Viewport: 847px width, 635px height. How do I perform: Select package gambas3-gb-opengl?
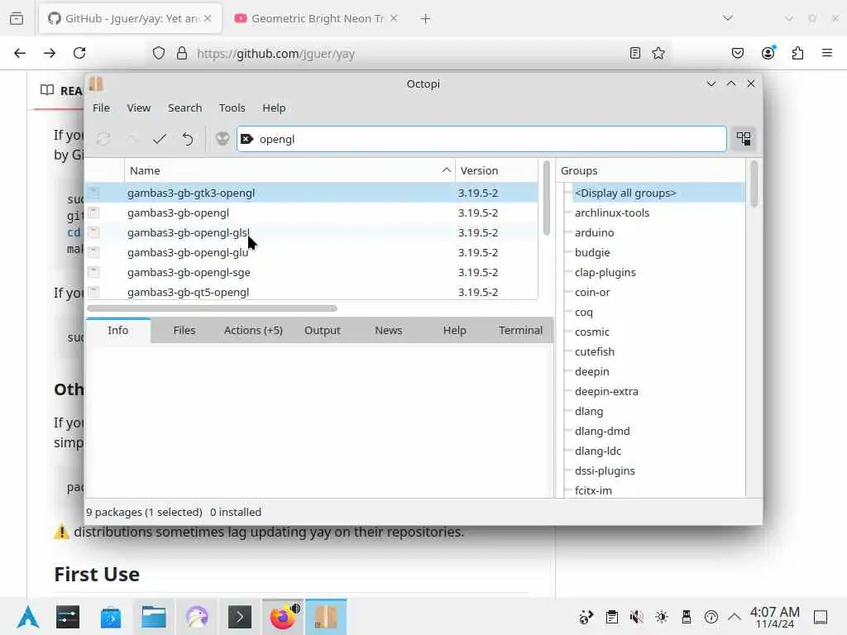coord(312,212)
